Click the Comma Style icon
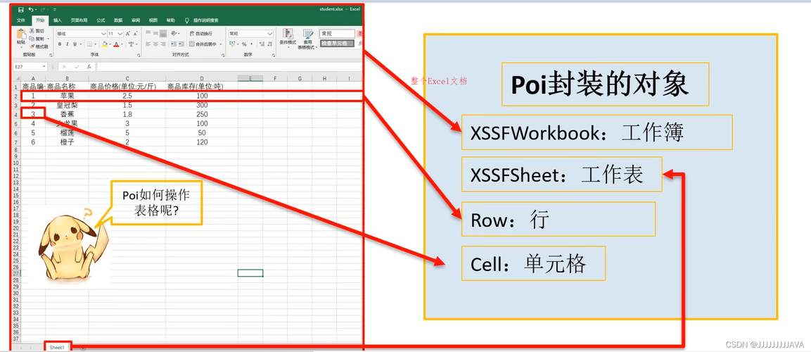 pyautogui.click(x=252, y=44)
